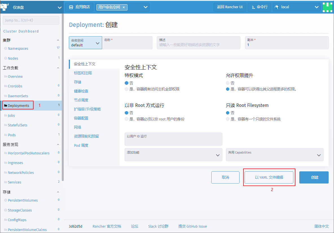Select 是，容器必须以非 root 用户的身份

click(127, 119)
